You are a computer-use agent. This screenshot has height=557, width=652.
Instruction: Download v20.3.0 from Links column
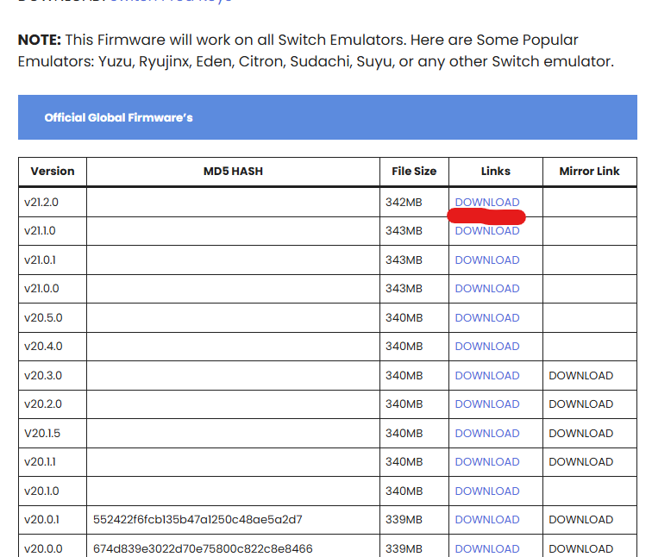(x=487, y=376)
